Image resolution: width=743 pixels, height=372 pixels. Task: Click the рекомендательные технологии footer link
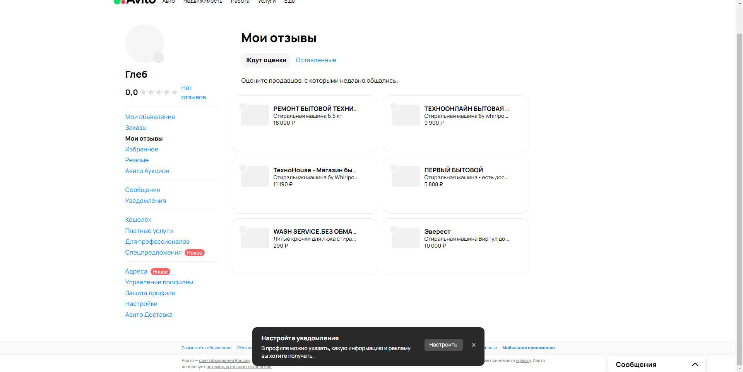(239, 367)
